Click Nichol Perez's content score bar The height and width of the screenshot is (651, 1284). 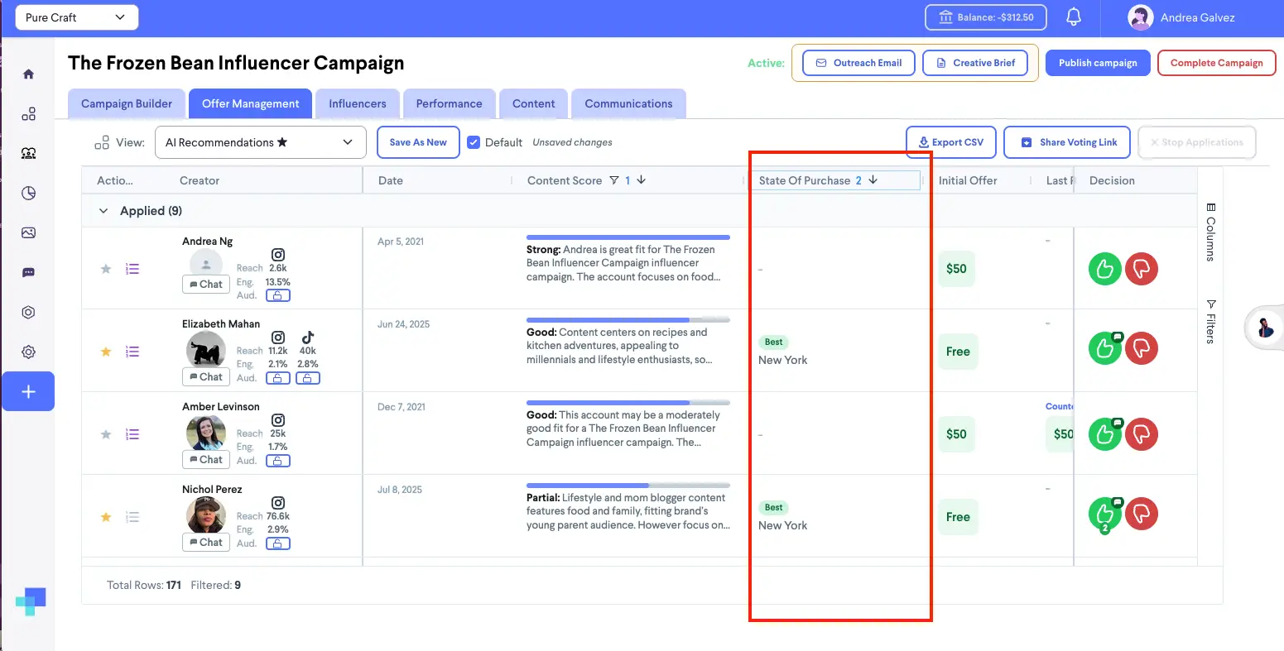[628, 486]
